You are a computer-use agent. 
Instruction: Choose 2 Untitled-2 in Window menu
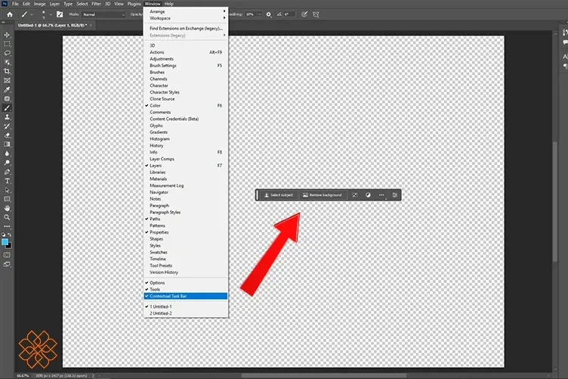point(186,313)
